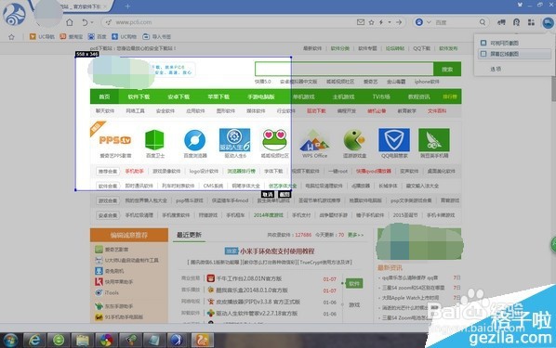Click the PPS tv app icon

point(115,140)
